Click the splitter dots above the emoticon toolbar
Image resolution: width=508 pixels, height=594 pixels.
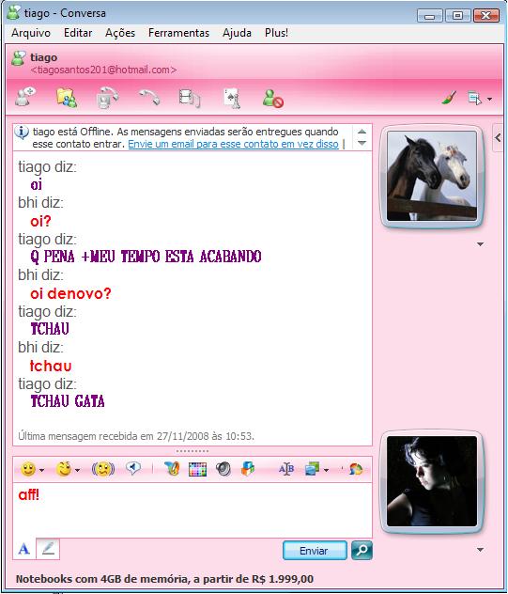[192, 451]
